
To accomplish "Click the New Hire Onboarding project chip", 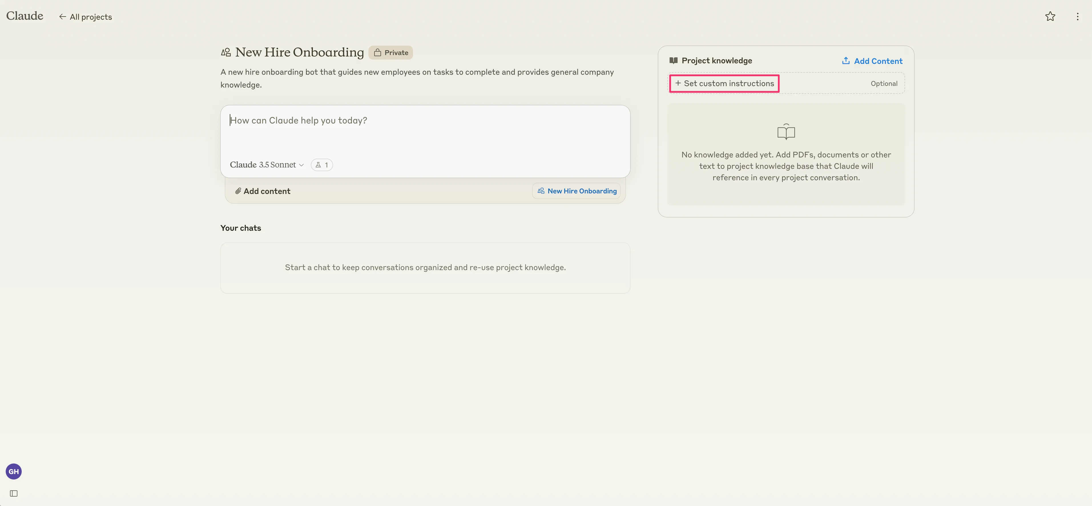I will point(577,191).
